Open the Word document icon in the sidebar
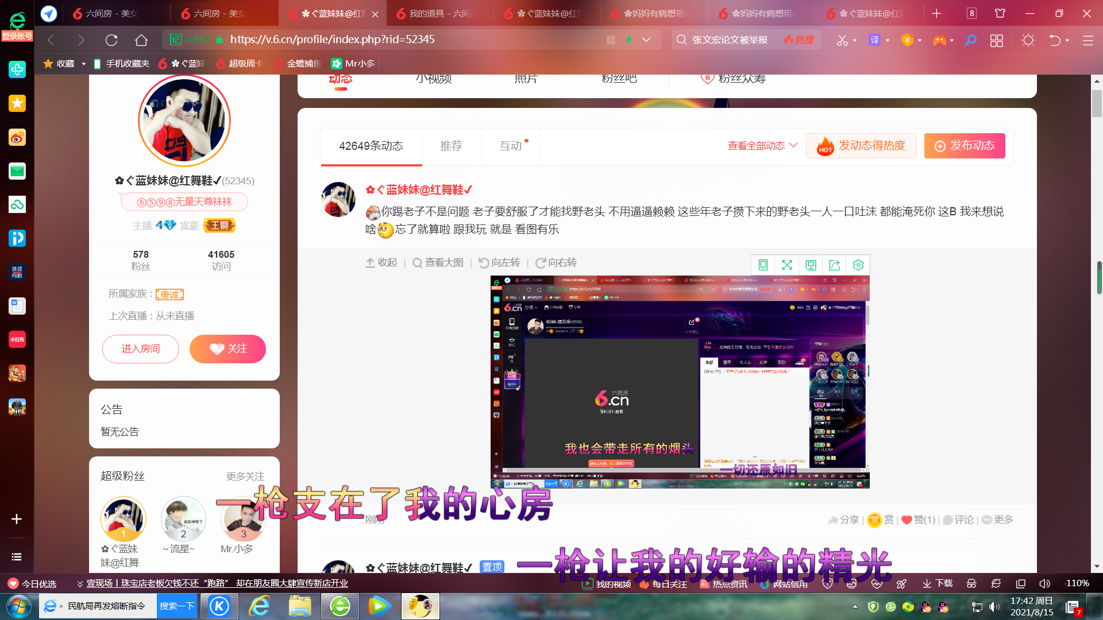Screen dimensions: 1103x620 17,306
